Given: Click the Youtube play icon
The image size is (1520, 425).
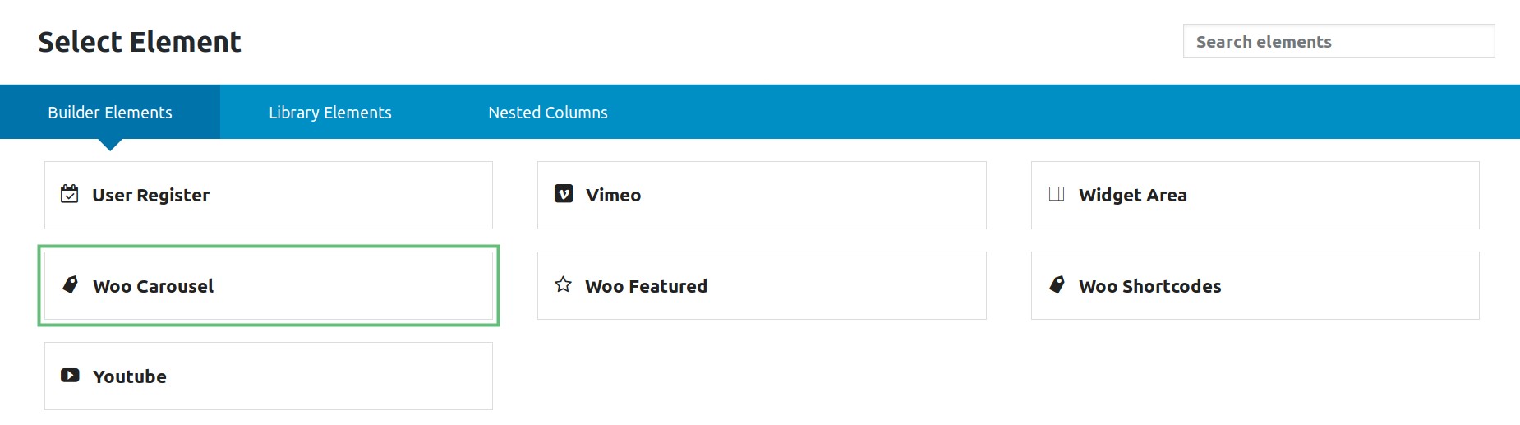Looking at the screenshot, I should (x=70, y=376).
